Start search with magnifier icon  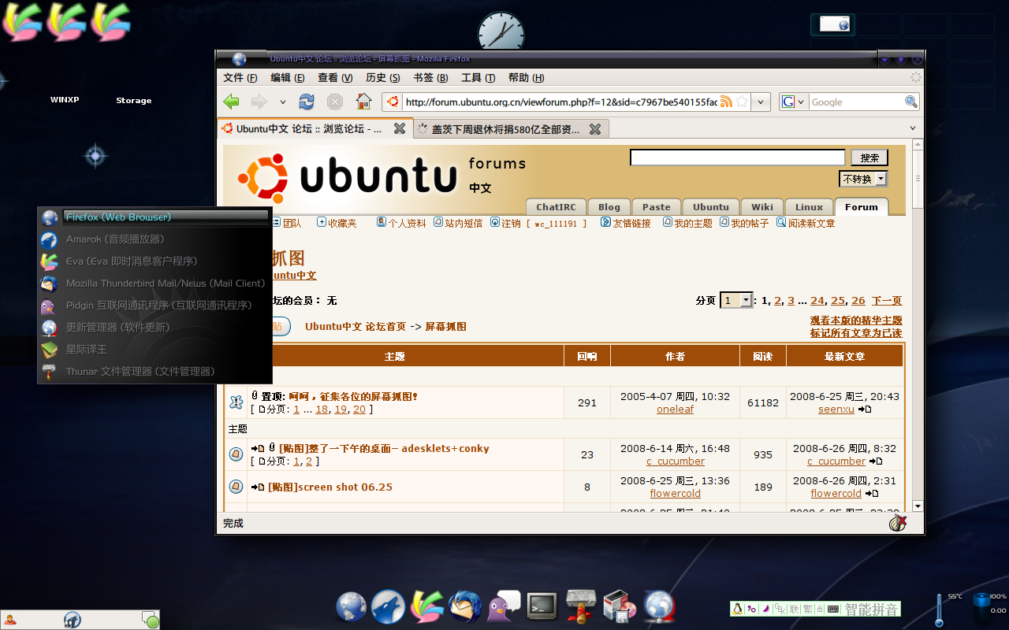click(x=911, y=102)
